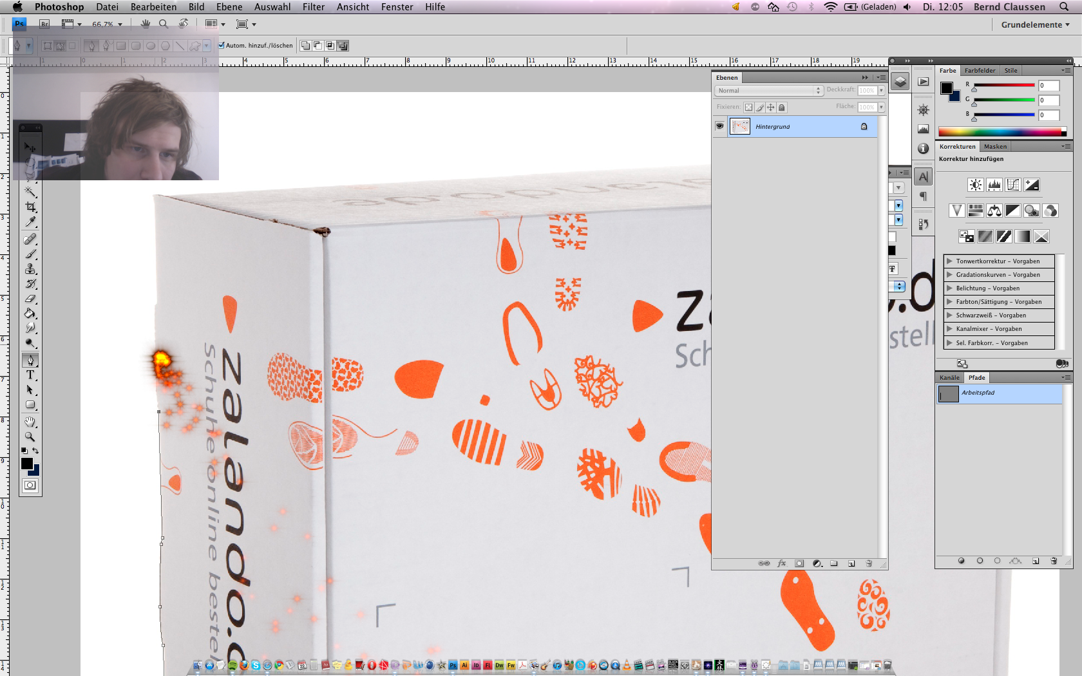Open the Grundelemente workspace dropdown
This screenshot has width=1082, height=676.
(1035, 24)
